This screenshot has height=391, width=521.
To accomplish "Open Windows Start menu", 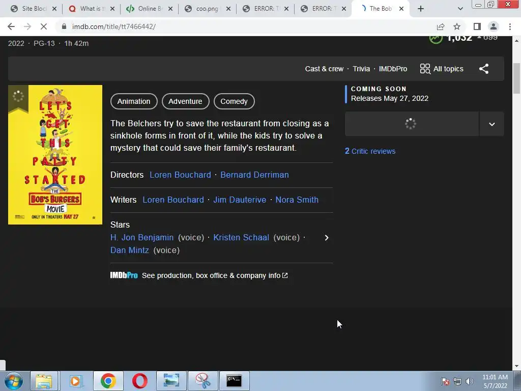I will pos(13,381).
